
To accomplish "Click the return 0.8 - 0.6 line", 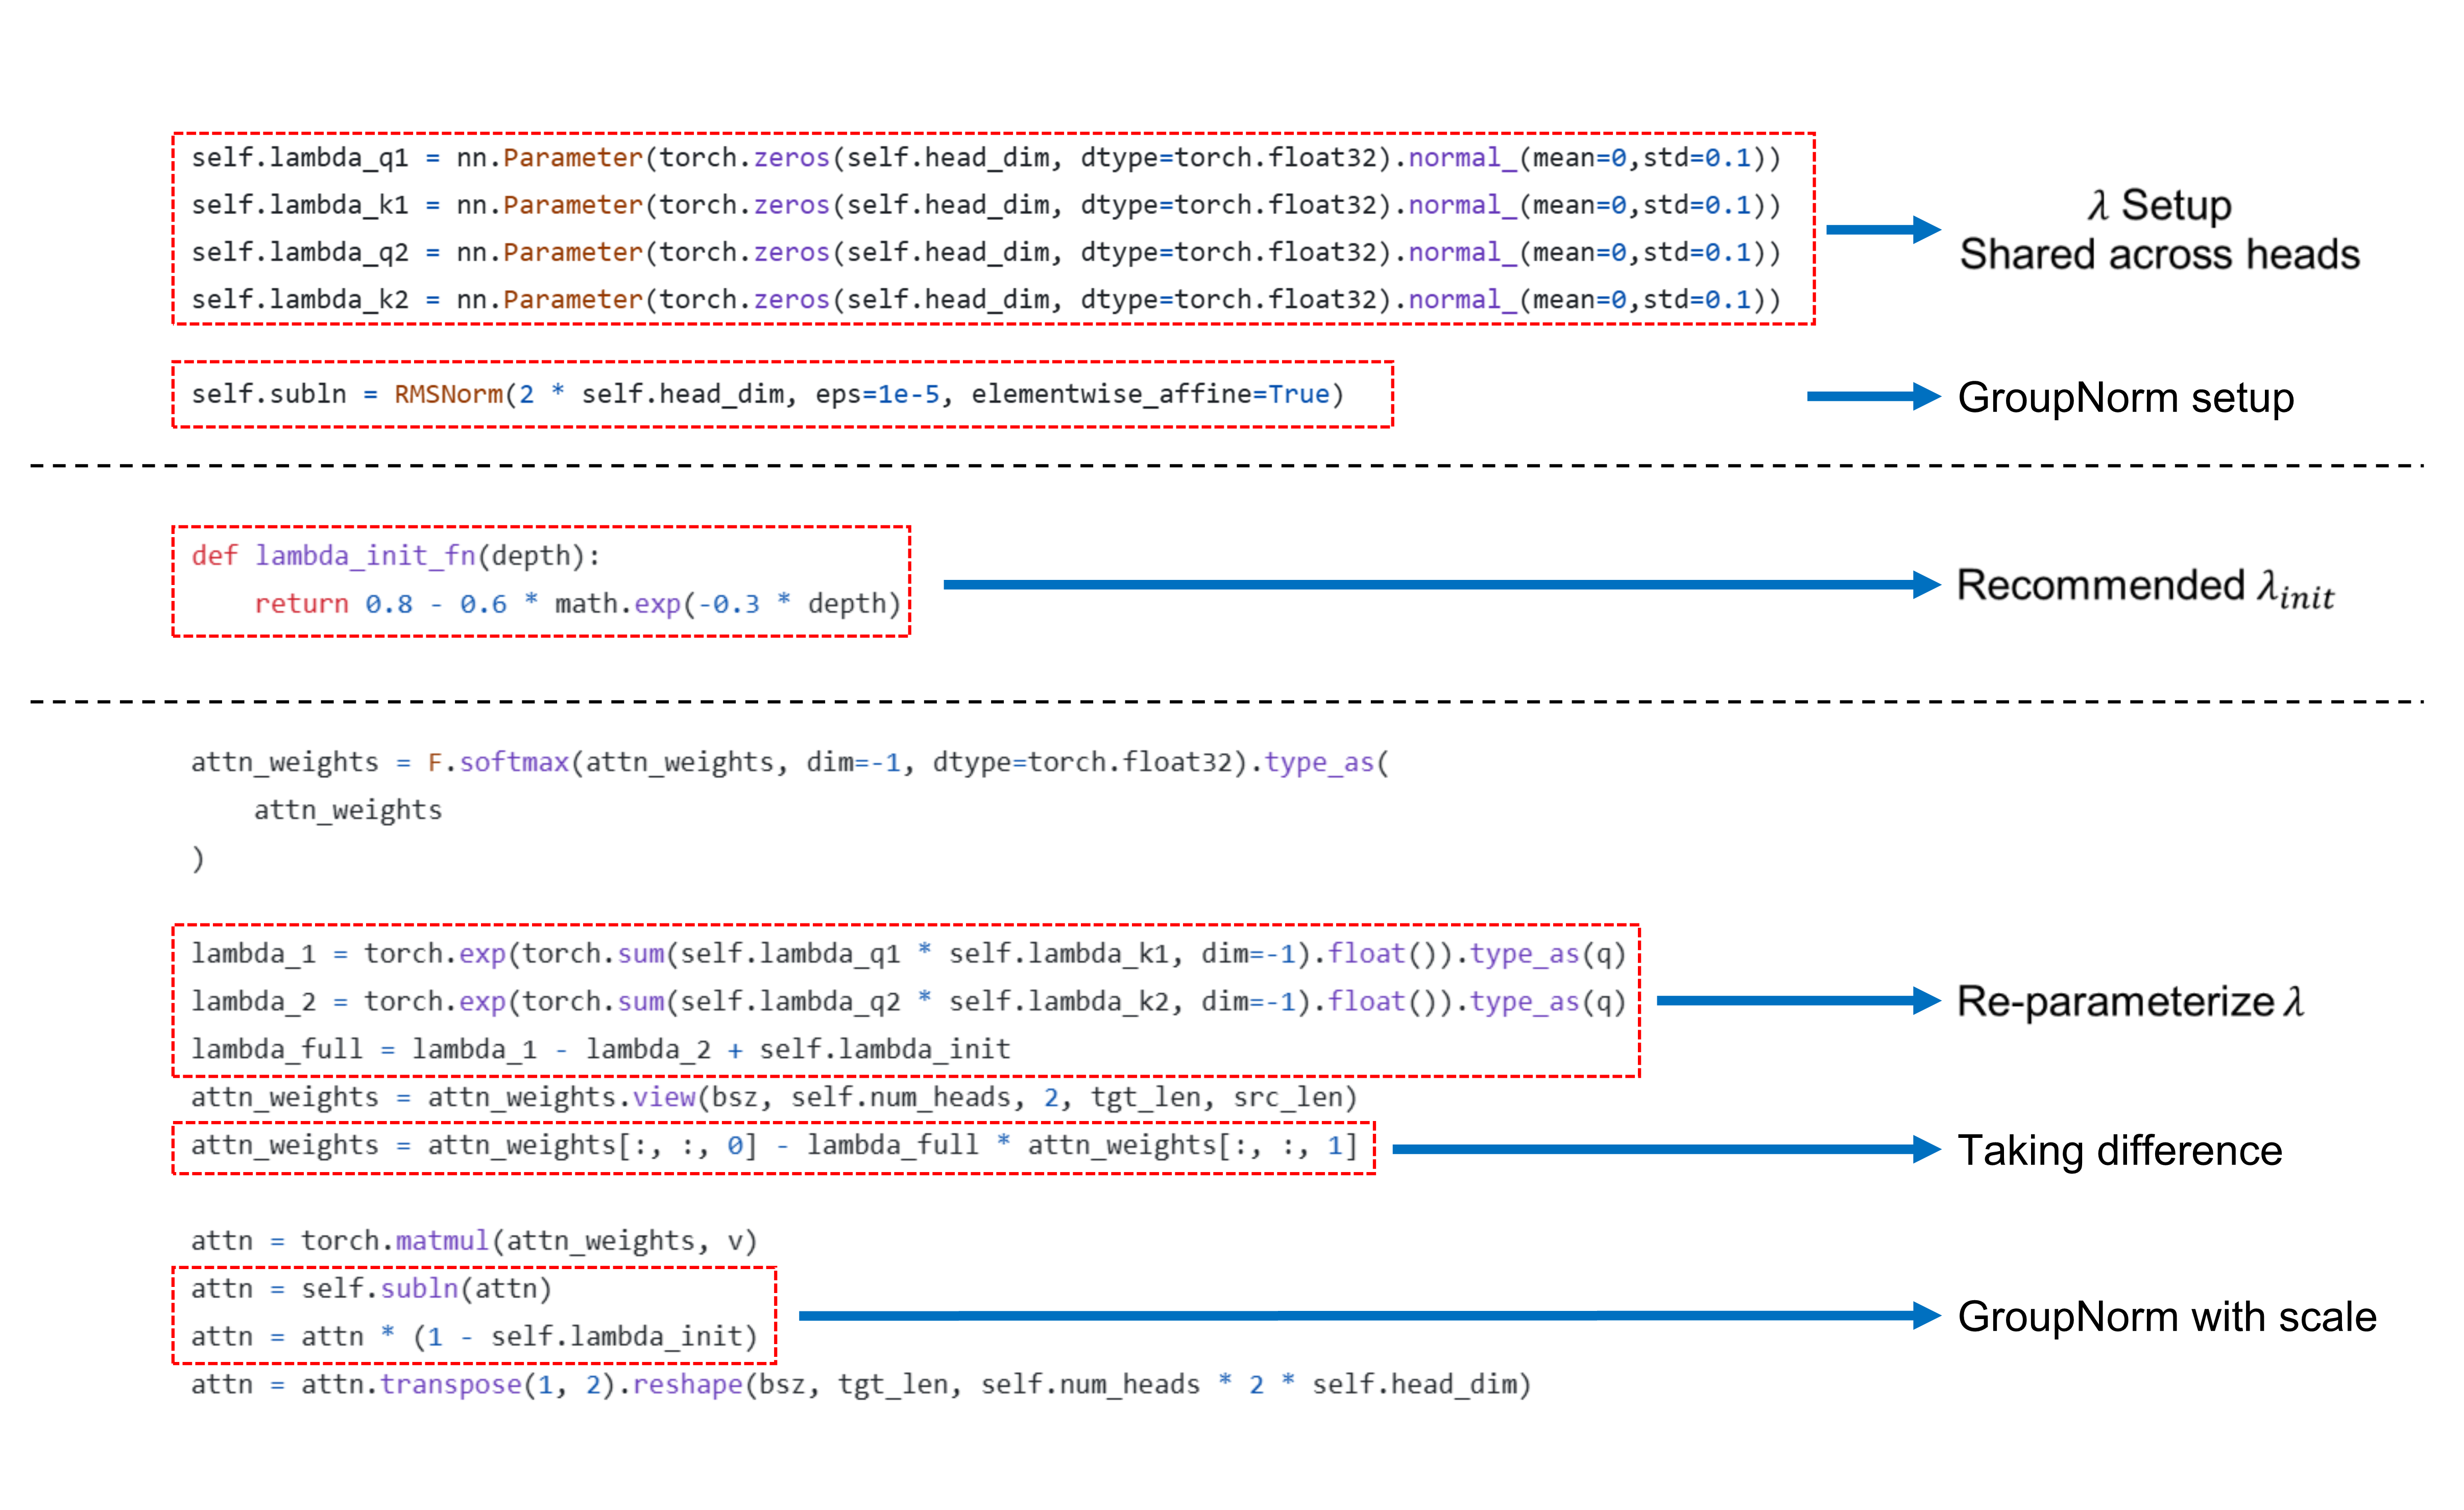I will [577, 604].
